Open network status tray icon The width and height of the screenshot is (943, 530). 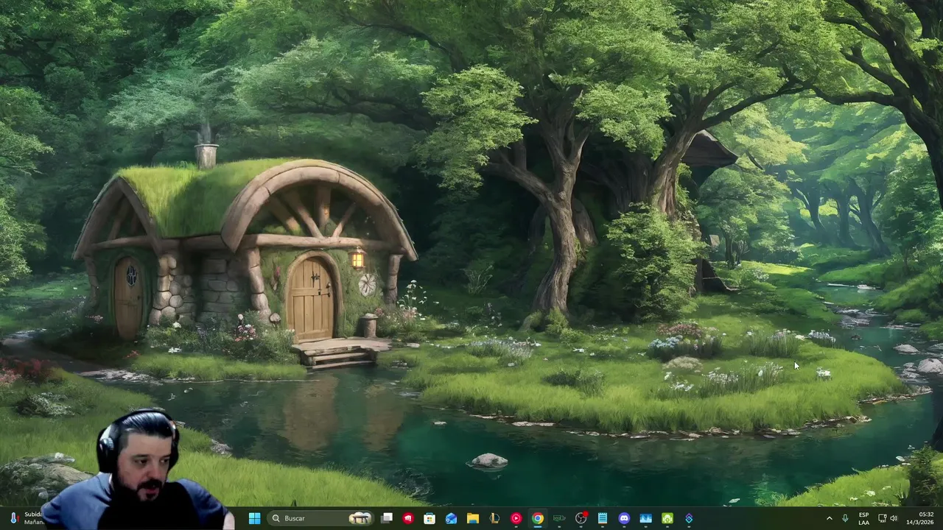click(x=882, y=518)
